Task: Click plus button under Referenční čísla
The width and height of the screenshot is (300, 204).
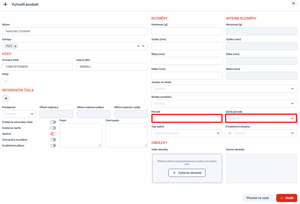Action: point(6,98)
